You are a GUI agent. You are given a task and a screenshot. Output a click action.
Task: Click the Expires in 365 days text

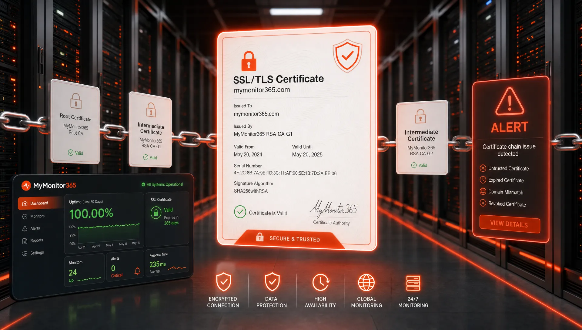(171, 220)
